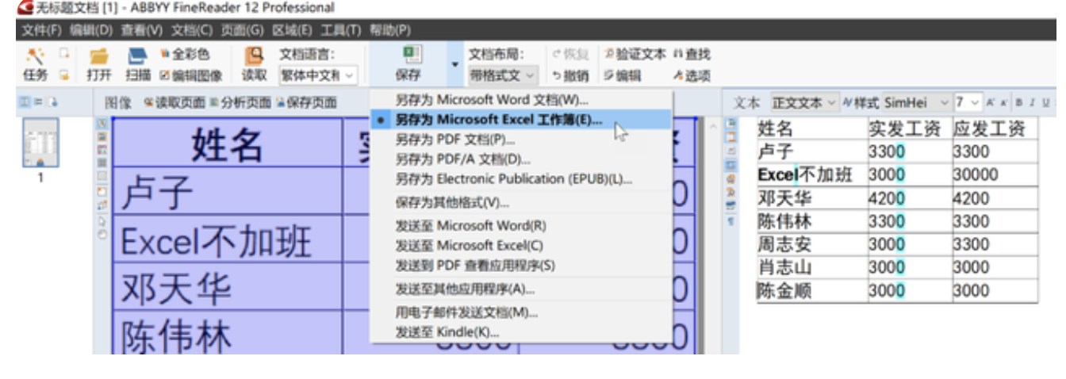Screen dimensions: 1066x379
Task: Open the 区域(E) menu
Action: (292, 30)
